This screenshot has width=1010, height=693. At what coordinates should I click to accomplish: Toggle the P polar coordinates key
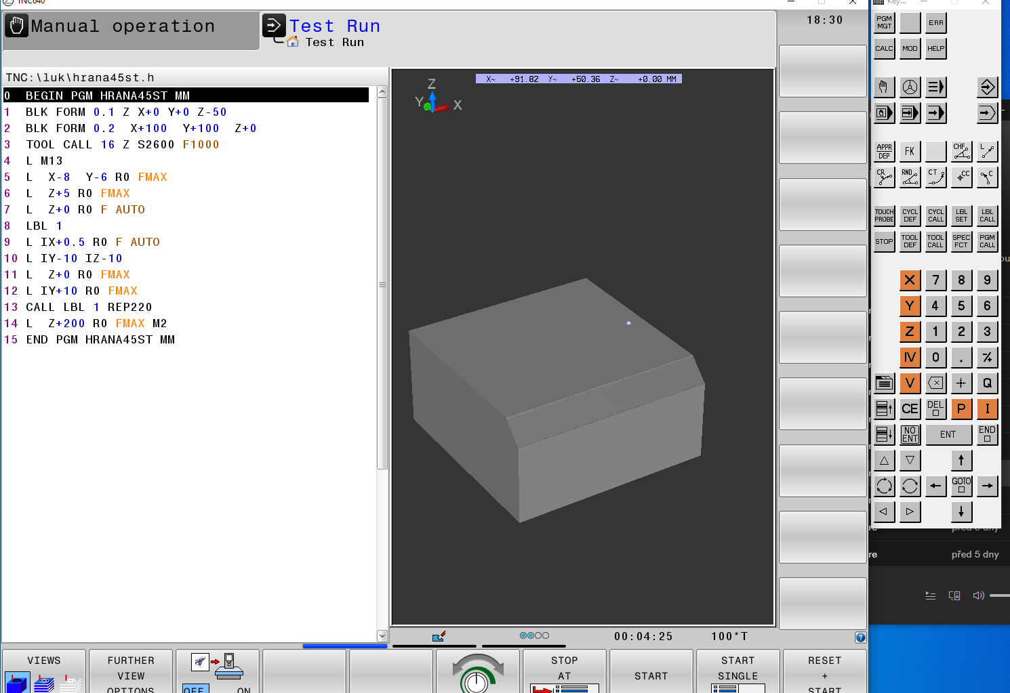pyautogui.click(x=961, y=408)
